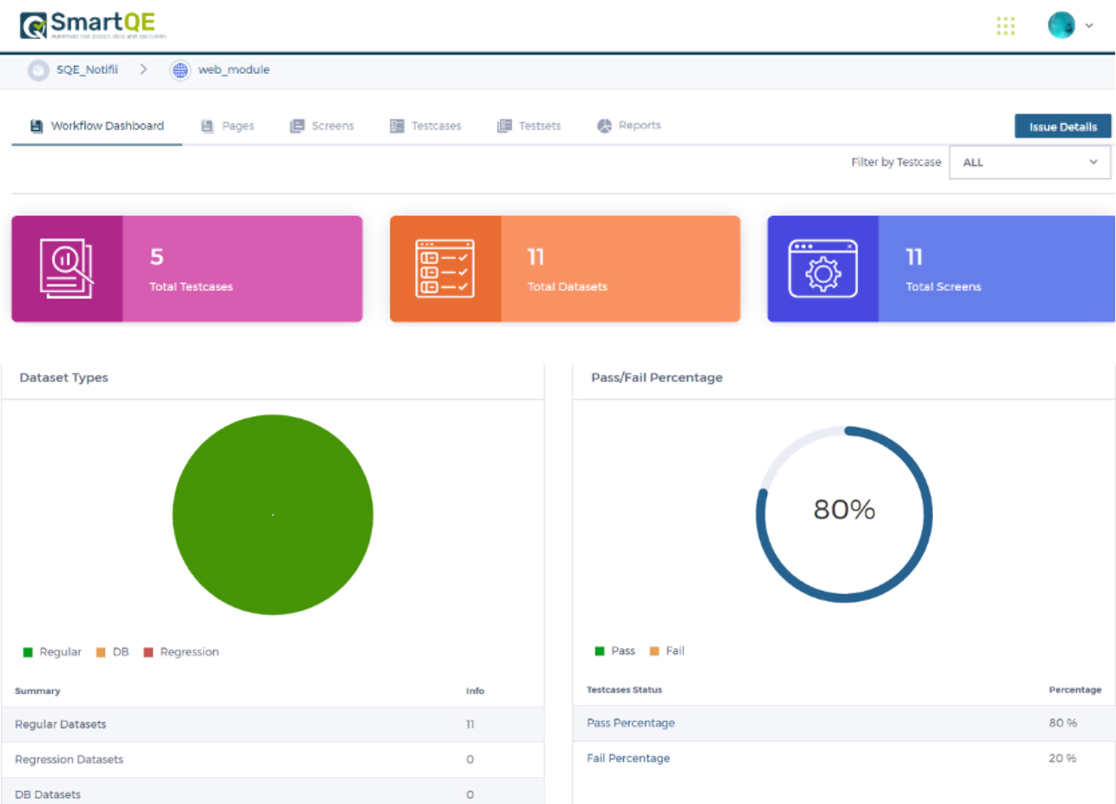This screenshot has height=804, width=1116.
Task: Click the SQE_Notifi project icon
Action: (x=38, y=70)
